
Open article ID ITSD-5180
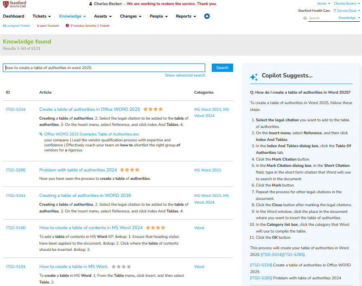click(16, 227)
